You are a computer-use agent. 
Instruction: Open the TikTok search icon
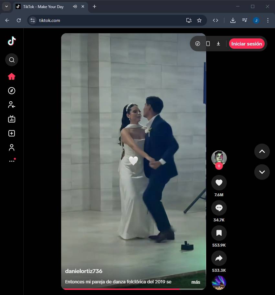coord(12,60)
